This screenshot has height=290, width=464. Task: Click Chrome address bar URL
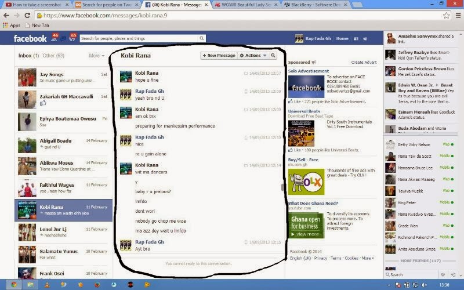[x=106, y=16]
